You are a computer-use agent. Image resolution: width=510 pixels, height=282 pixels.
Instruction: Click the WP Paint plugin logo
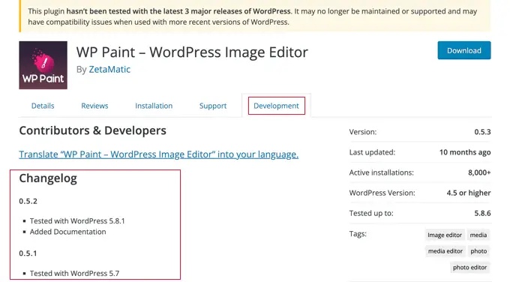pos(43,65)
